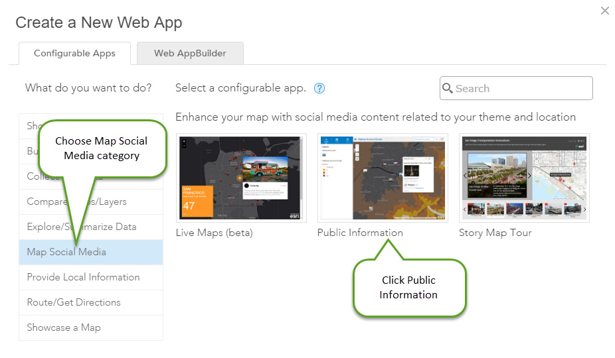Switch to the Configurable Apps tab
This screenshot has height=358, width=615.
point(74,53)
